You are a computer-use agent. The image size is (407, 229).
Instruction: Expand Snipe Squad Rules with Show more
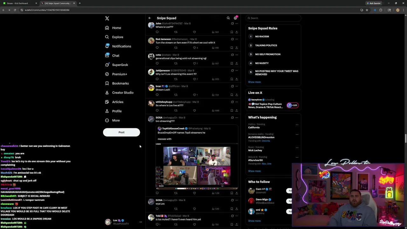click(x=254, y=82)
